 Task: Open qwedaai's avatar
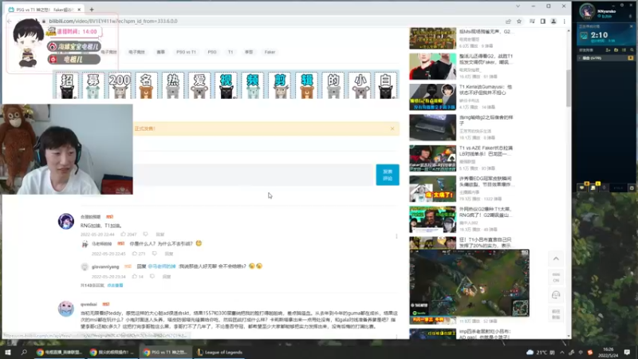pyautogui.click(x=66, y=309)
